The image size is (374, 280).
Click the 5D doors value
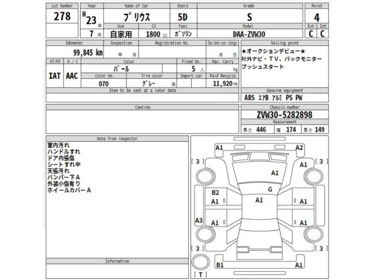click(x=182, y=17)
